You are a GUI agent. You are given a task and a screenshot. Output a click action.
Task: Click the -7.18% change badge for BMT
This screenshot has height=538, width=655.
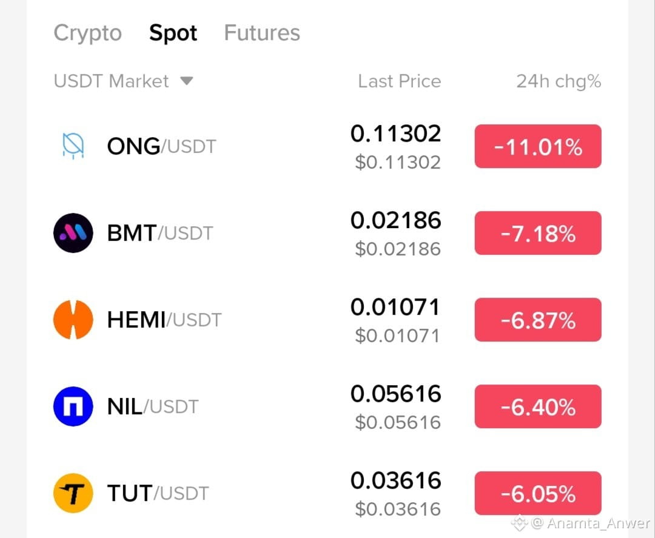tap(538, 233)
